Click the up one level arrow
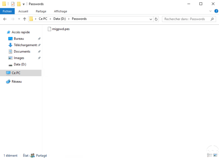This screenshot has height=158, width=219. 24,19
